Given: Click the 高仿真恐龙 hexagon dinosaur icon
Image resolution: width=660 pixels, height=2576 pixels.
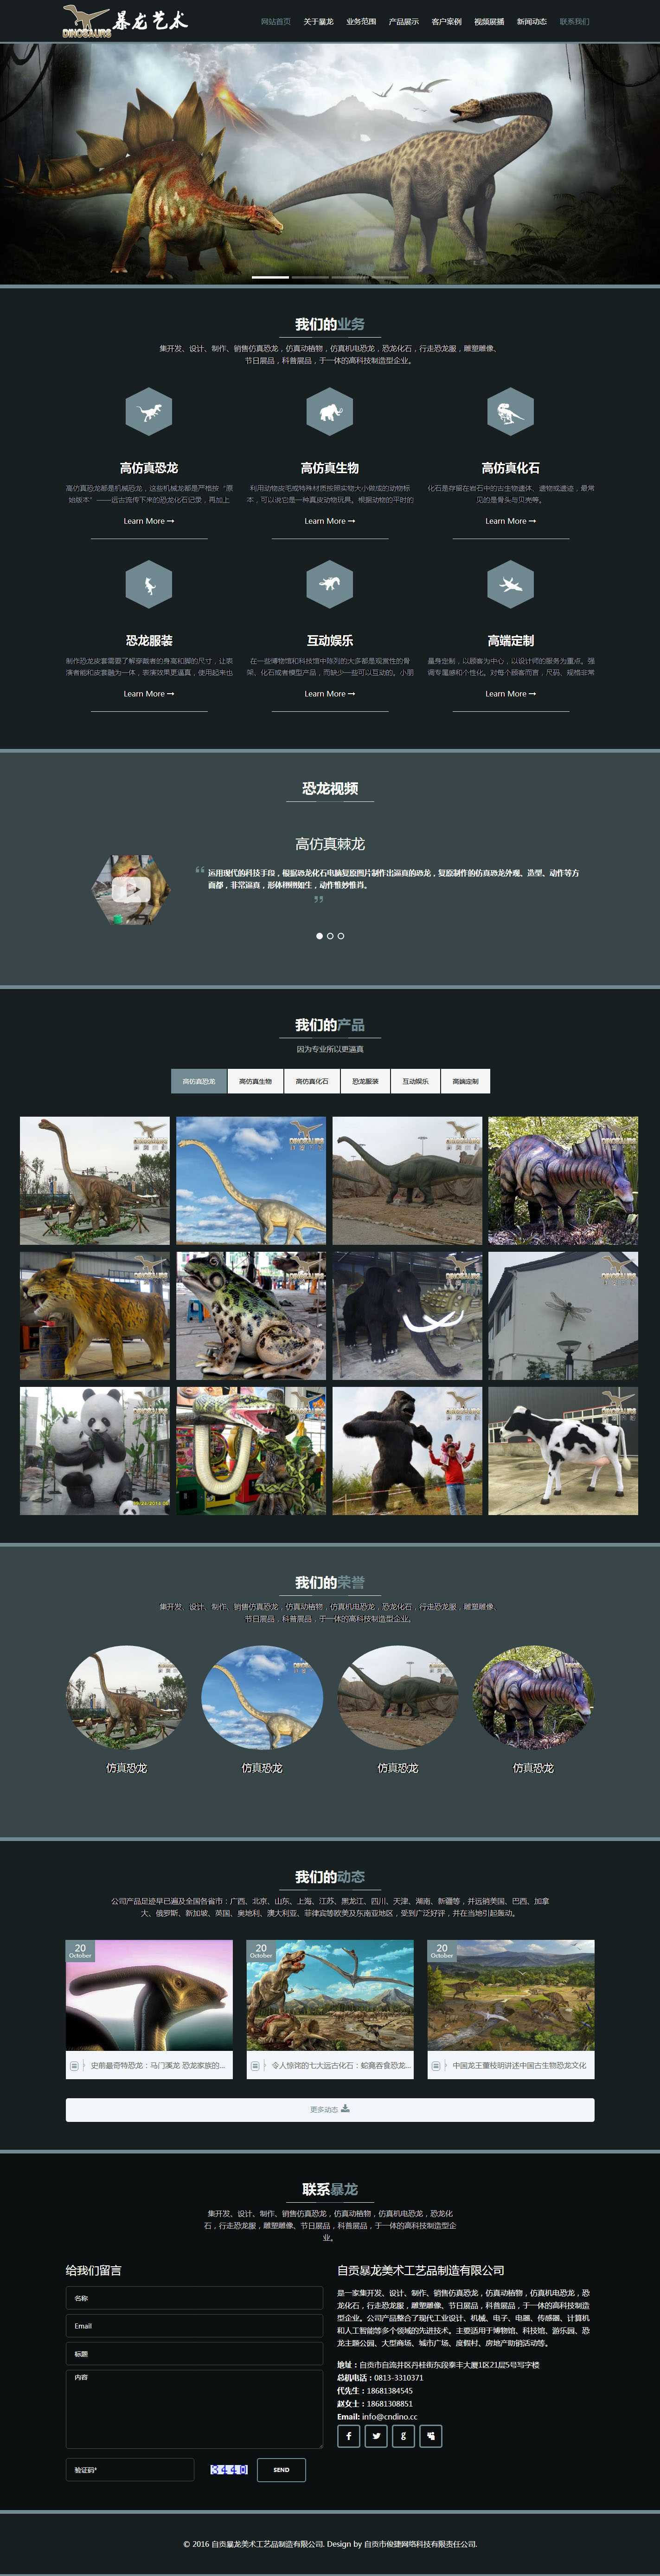Looking at the screenshot, I should point(149,411).
